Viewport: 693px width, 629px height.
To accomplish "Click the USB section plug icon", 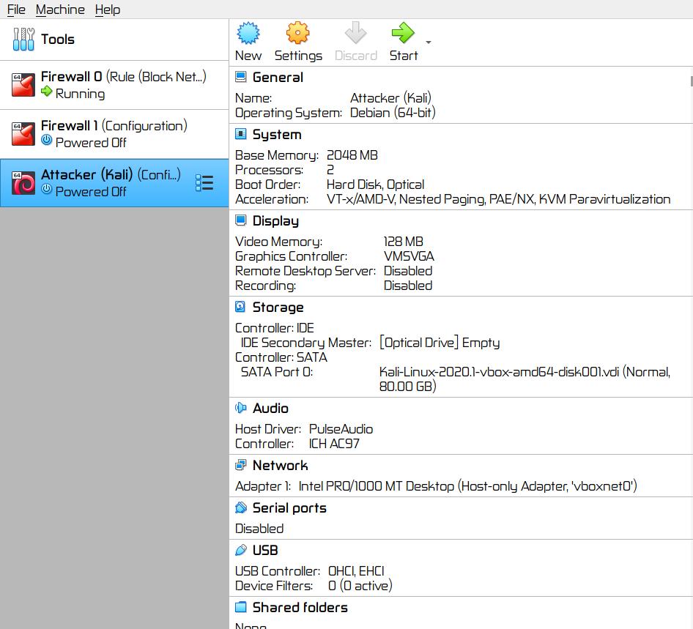I will pos(240,550).
